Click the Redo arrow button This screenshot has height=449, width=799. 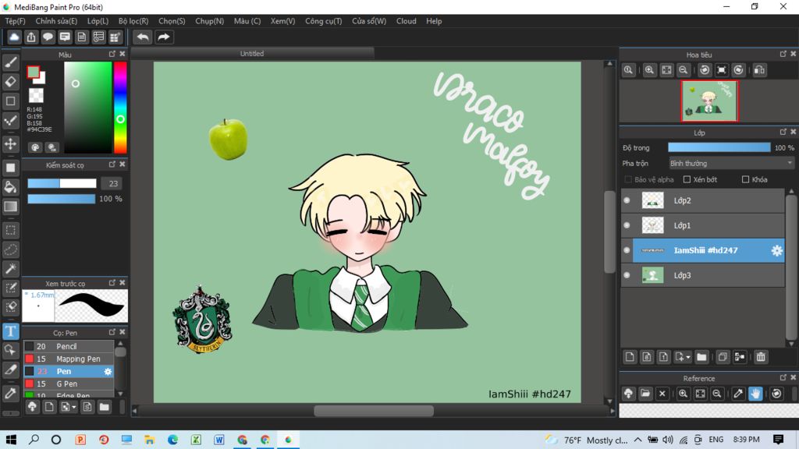[x=164, y=37]
